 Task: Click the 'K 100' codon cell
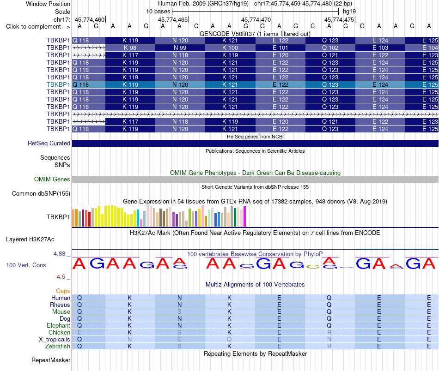point(230,48)
